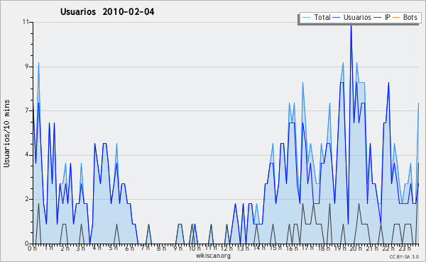The image size is (426, 262).
Task: Click the light-blue Total legend line swatch
Action: (306, 18)
